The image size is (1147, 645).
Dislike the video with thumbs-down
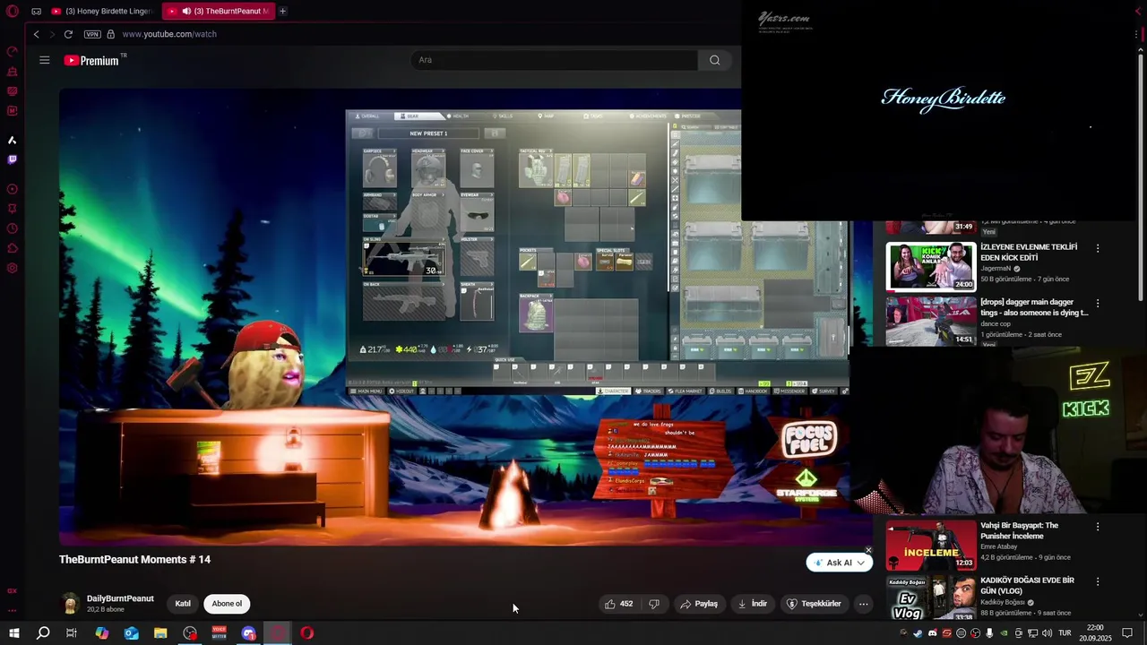(654, 604)
